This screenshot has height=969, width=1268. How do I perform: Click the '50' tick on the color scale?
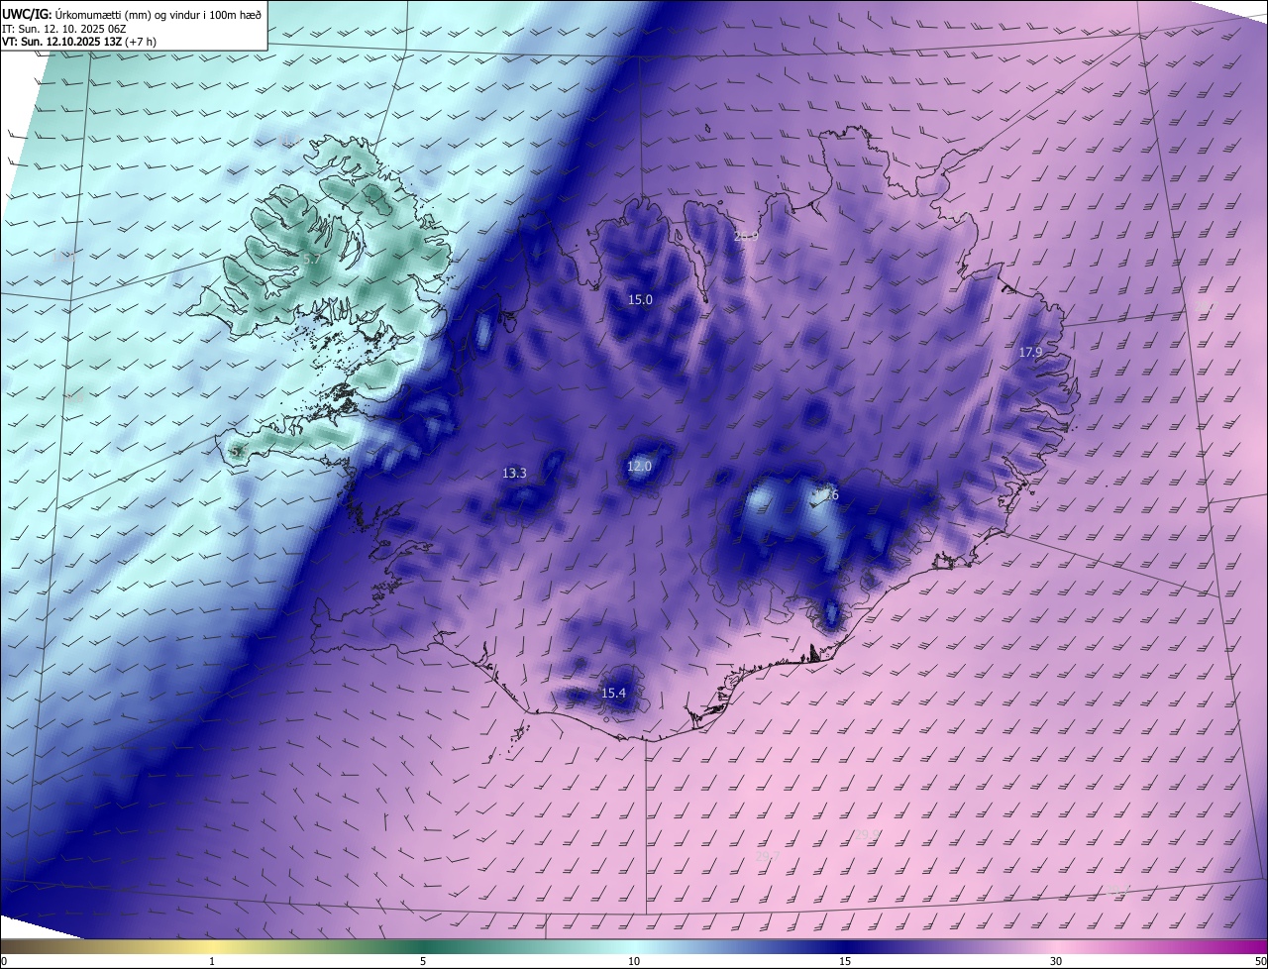point(1261,962)
